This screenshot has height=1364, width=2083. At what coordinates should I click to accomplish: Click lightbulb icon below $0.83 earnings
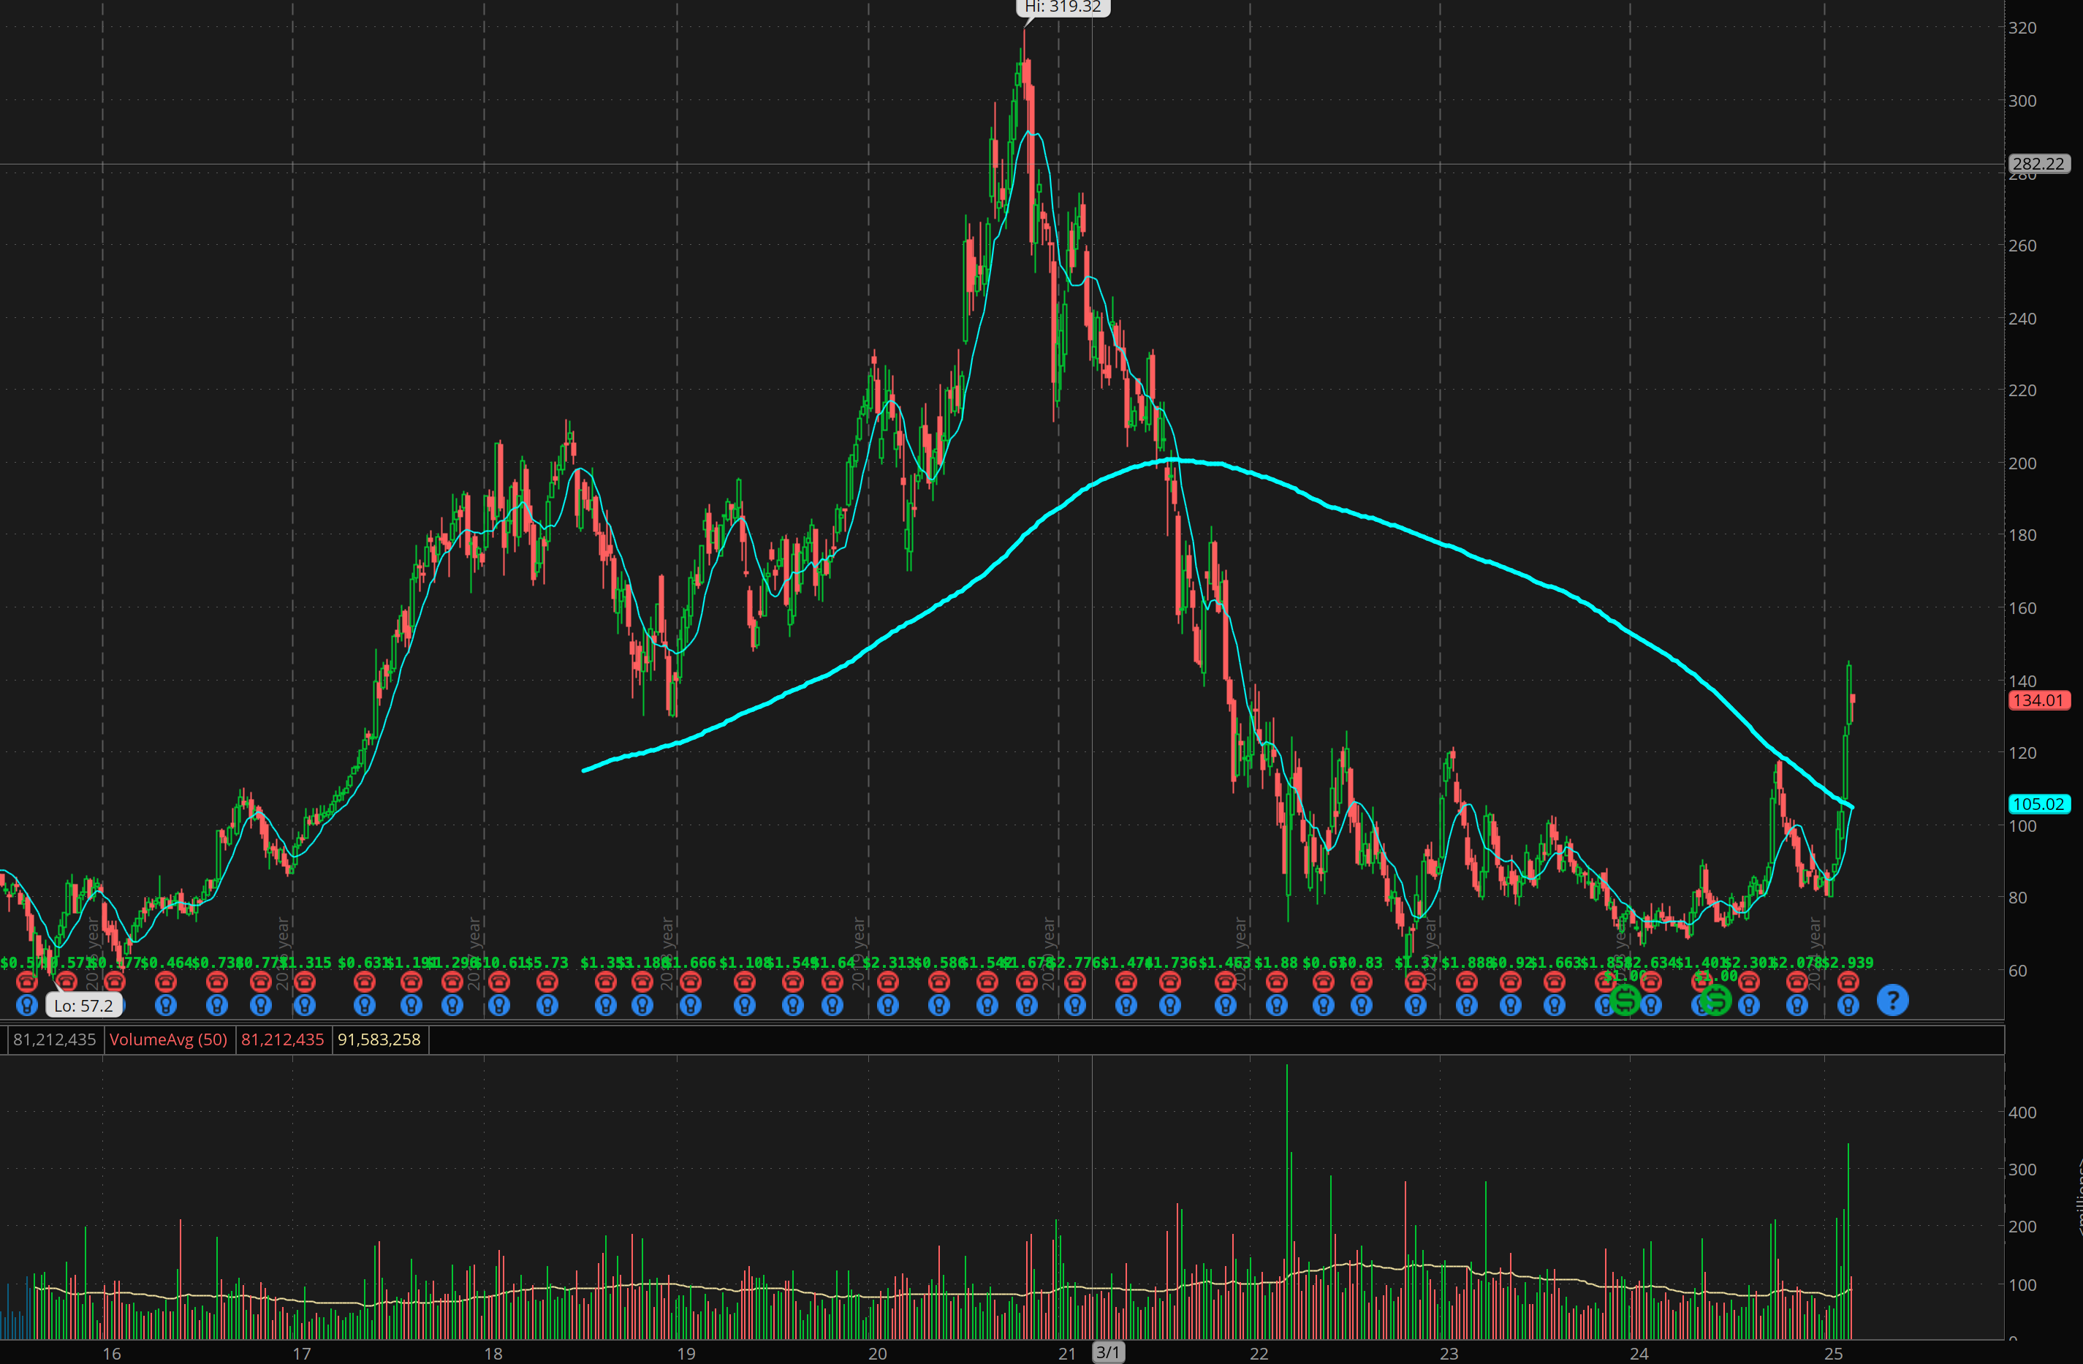(x=1361, y=1006)
